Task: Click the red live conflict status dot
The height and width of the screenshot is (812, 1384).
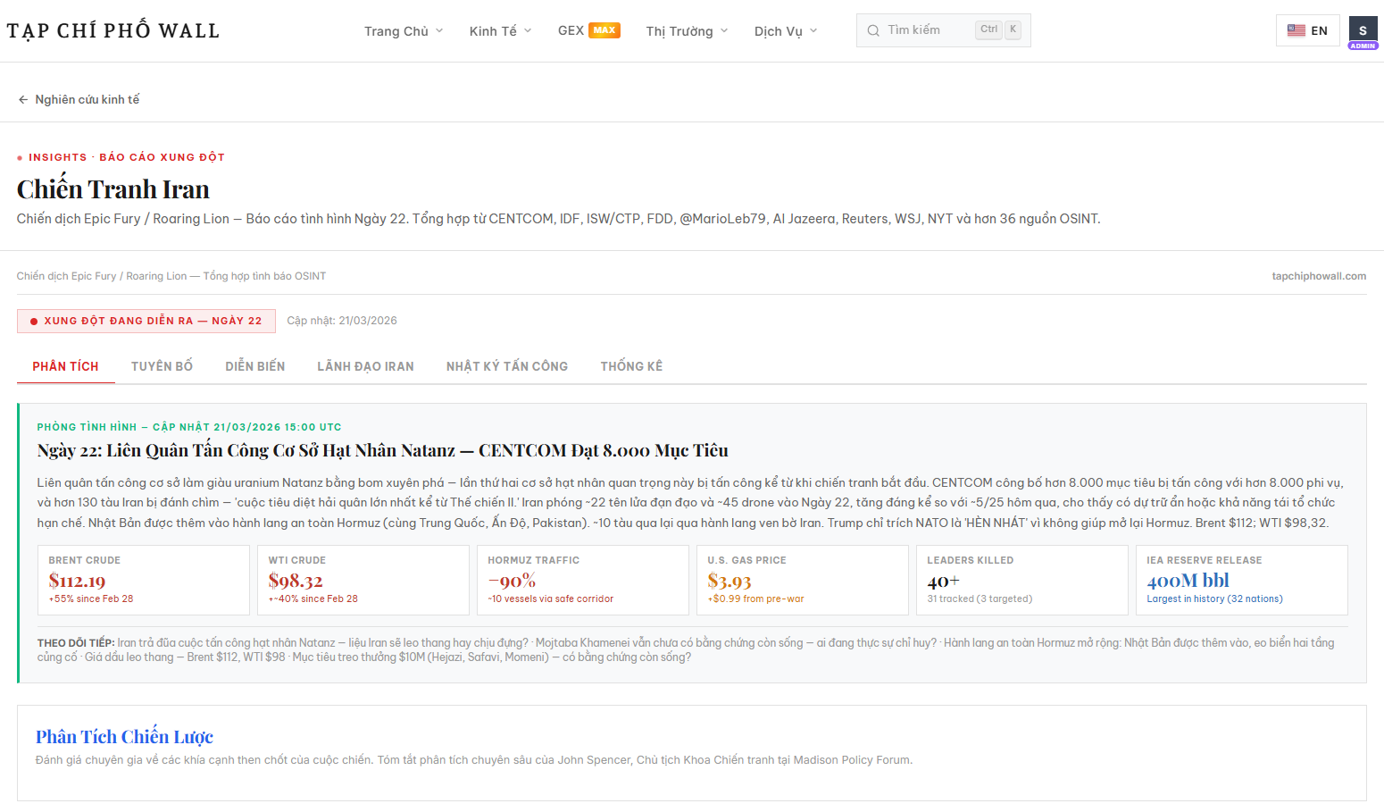Action: click(x=34, y=322)
